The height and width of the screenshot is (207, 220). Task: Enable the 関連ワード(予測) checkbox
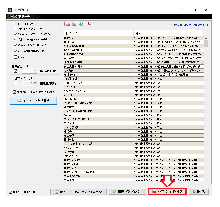tap(15, 83)
